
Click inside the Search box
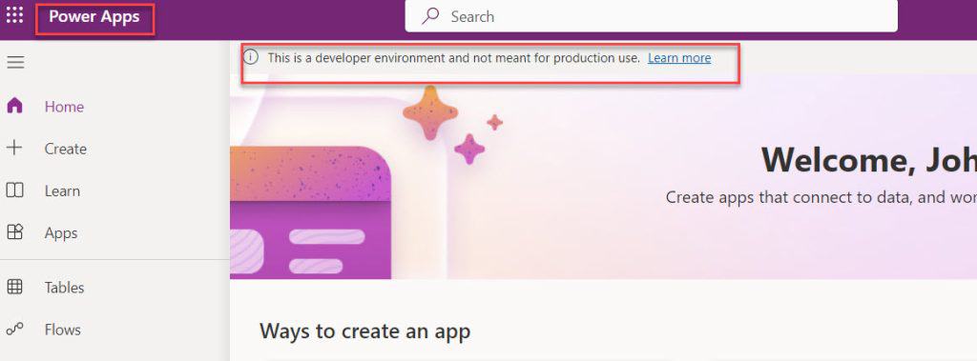651,16
